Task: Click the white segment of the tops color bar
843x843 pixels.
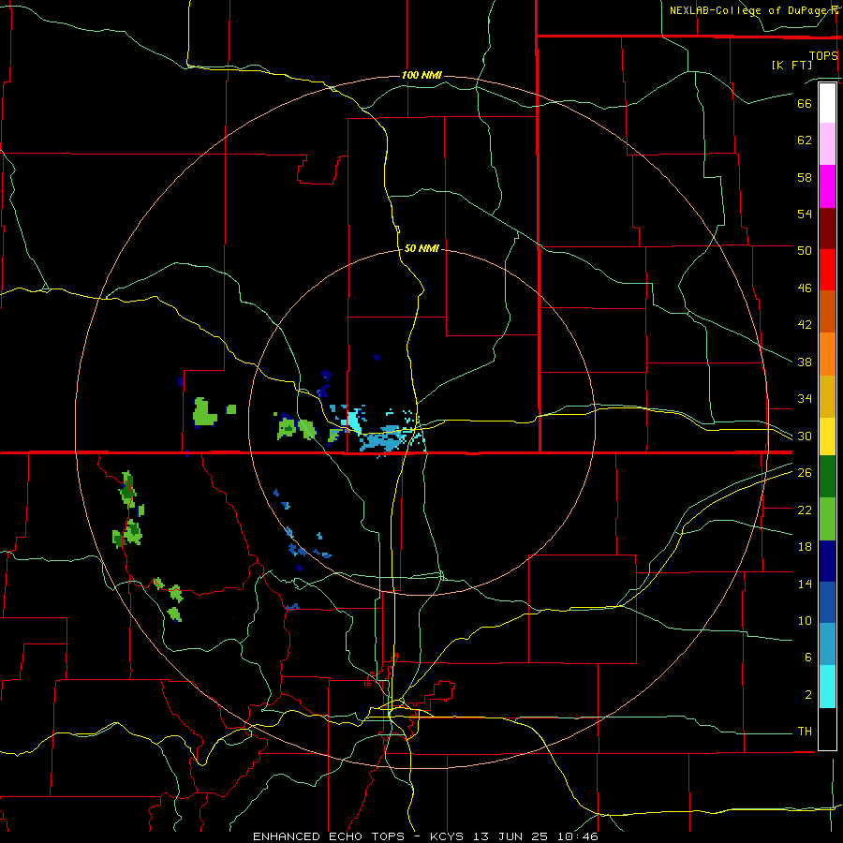Action: point(827,103)
